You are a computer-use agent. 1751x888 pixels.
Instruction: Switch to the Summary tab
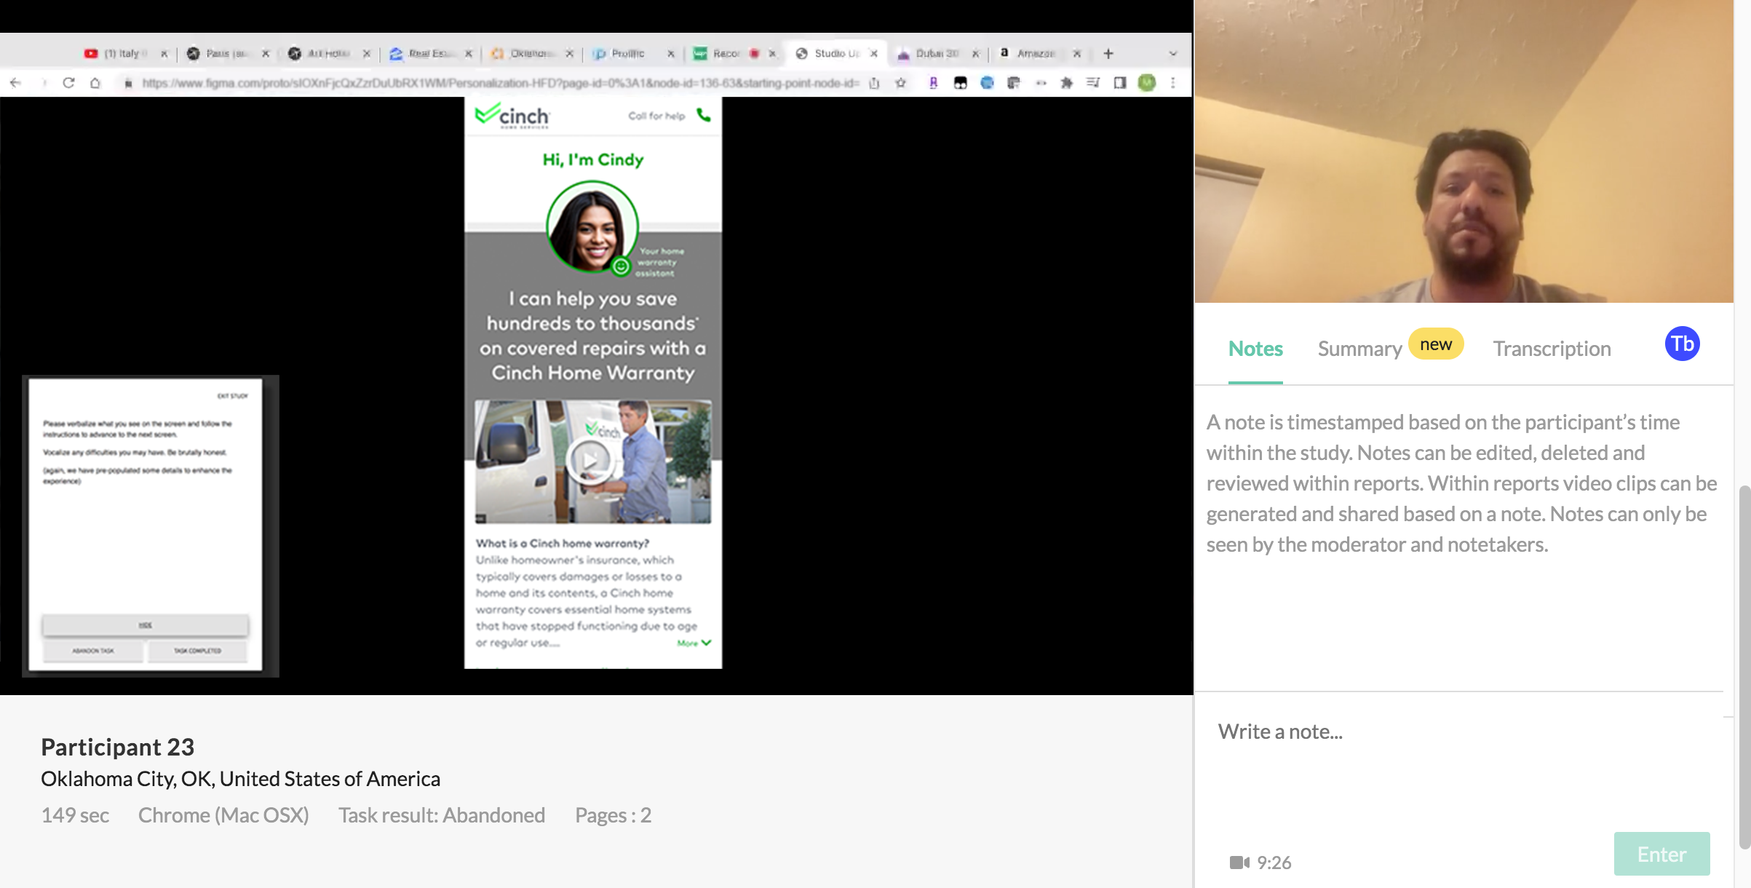tap(1359, 349)
